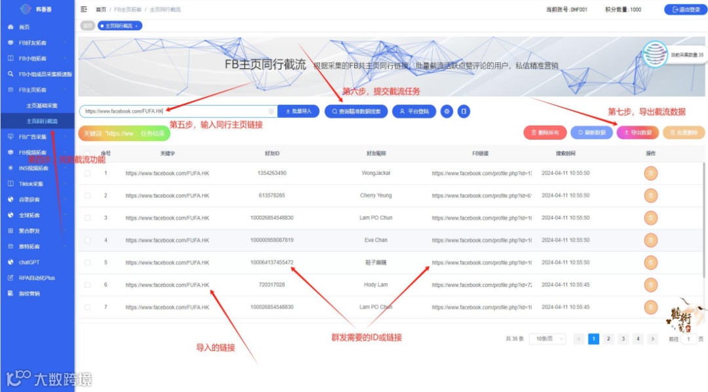Viewport: 708px width, 392px height.
Task: Tick checkbox for row 3 Lam PO Chun
Action: (87, 218)
